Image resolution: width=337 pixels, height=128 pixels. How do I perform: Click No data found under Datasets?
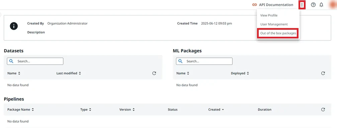coord(18,85)
